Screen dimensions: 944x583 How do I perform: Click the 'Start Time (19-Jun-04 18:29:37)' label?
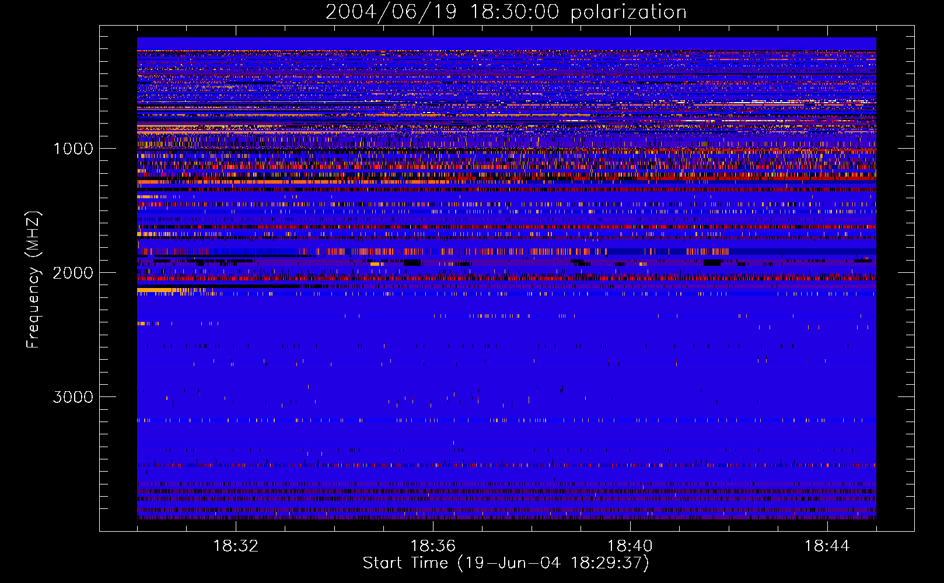tap(506, 563)
